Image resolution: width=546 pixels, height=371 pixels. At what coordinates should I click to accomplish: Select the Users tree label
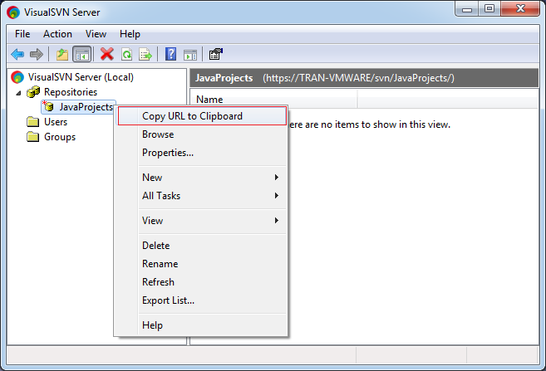coord(56,122)
